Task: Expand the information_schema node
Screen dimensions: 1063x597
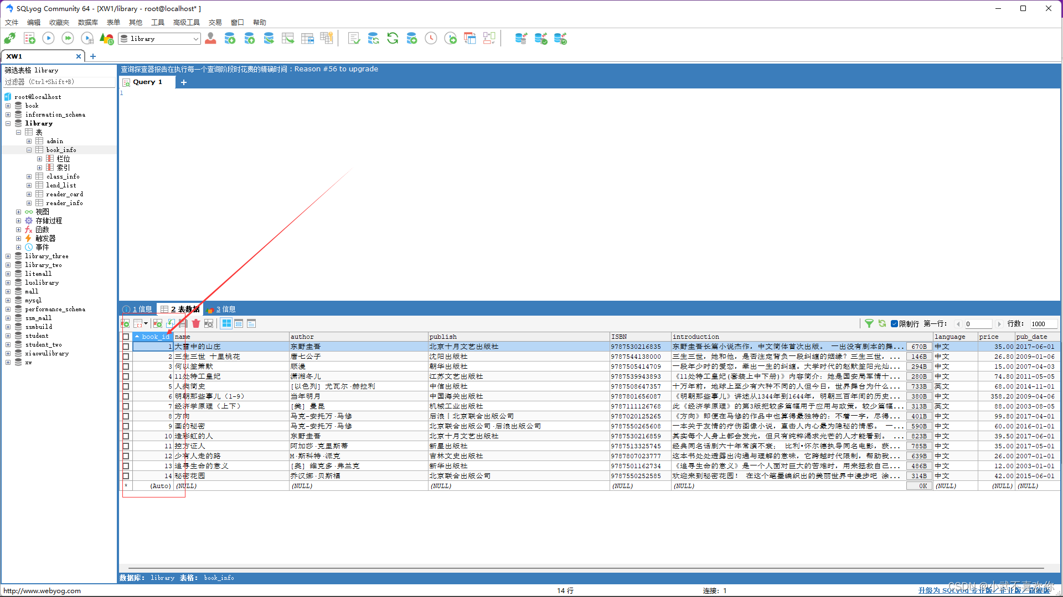Action: click(x=8, y=114)
